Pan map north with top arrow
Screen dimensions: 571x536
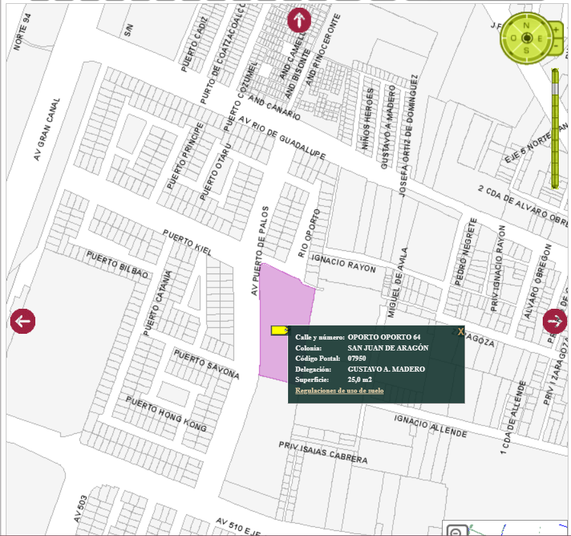pyautogui.click(x=299, y=20)
